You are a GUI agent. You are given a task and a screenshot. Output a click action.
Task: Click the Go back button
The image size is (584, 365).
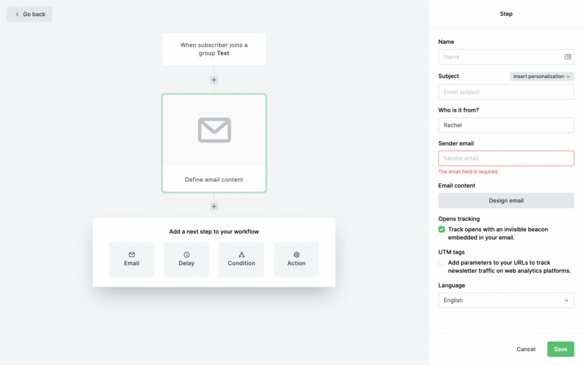coord(30,14)
